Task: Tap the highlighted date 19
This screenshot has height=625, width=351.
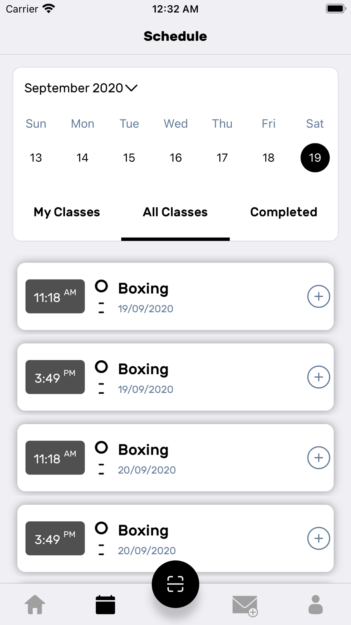Action: (x=315, y=157)
